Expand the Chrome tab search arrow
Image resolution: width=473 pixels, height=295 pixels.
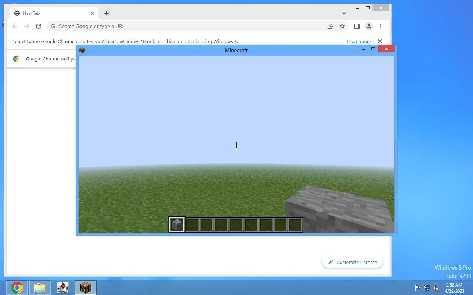tap(344, 13)
